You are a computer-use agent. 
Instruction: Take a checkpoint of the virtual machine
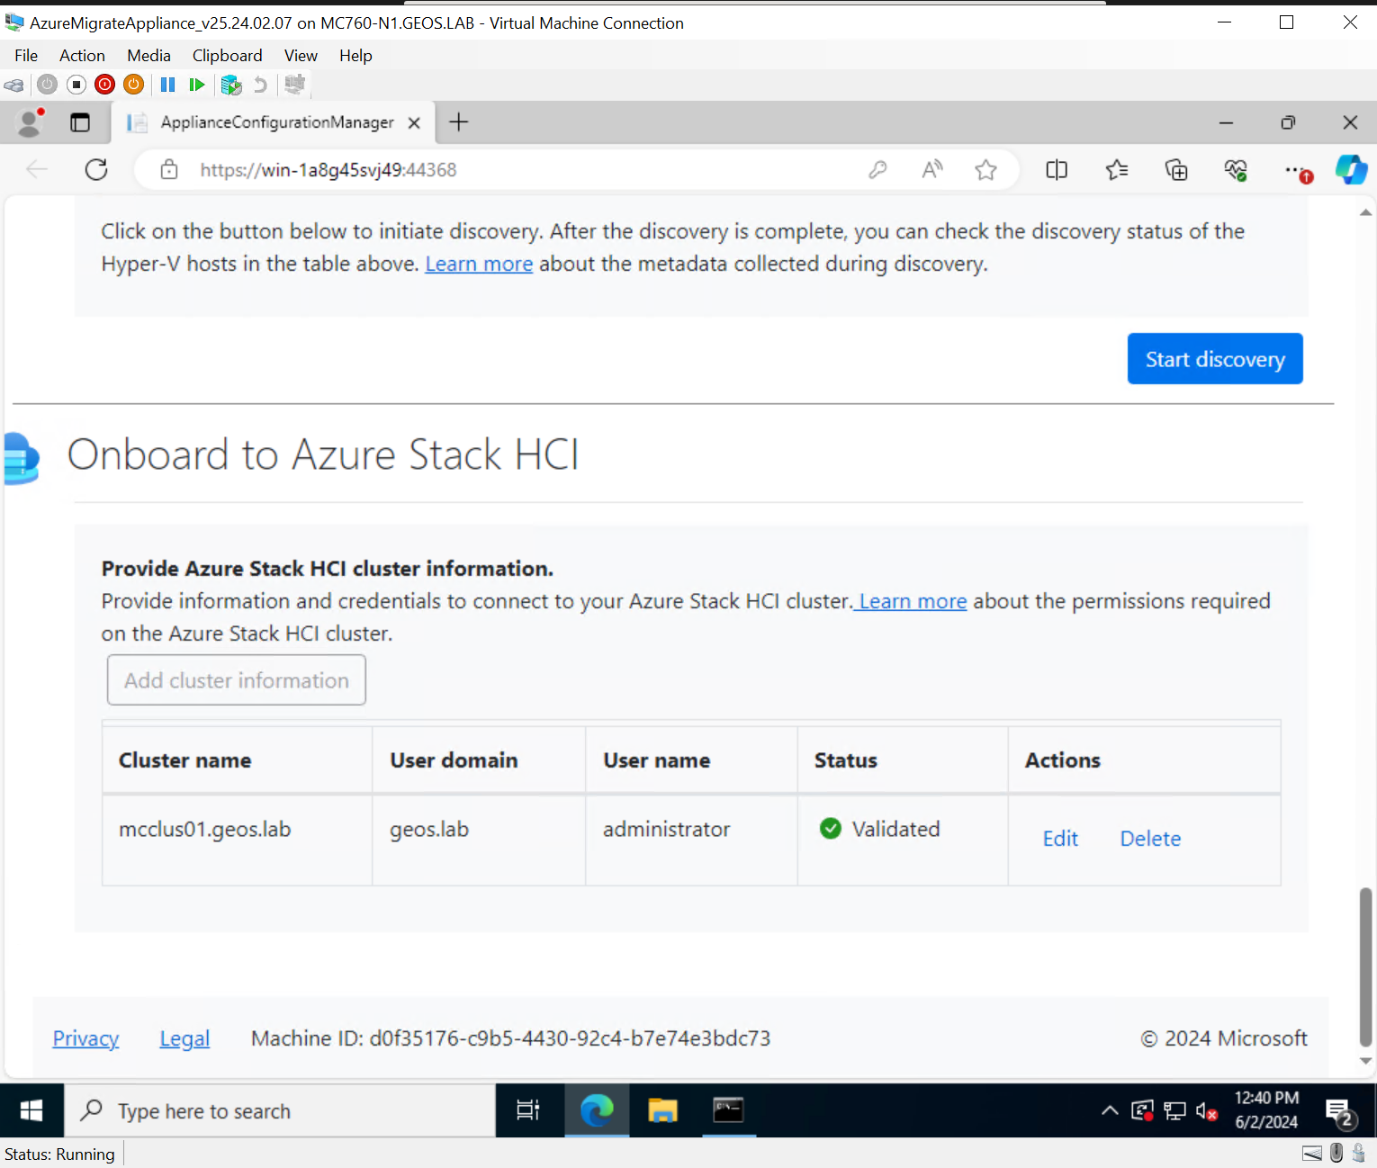pyautogui.click(x=230, y=85)
